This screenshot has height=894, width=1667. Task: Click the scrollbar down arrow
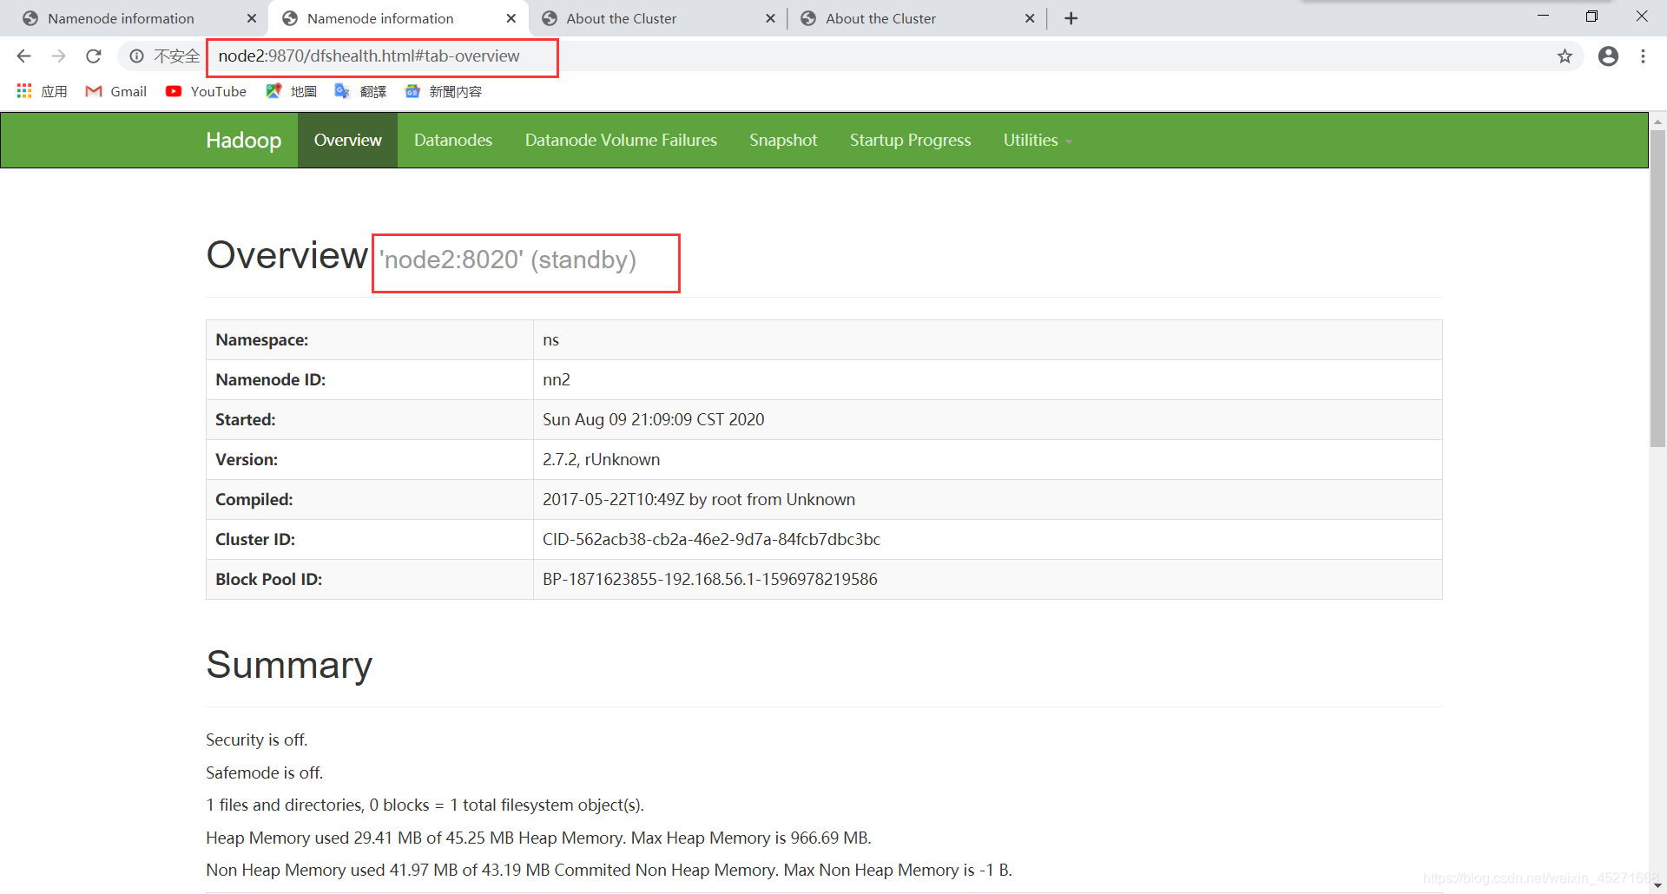coord(1657,885)
